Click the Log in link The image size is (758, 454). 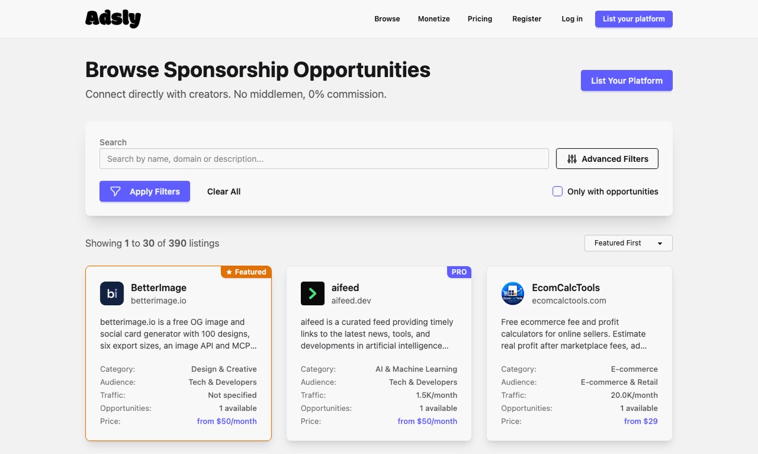[572, 19]
